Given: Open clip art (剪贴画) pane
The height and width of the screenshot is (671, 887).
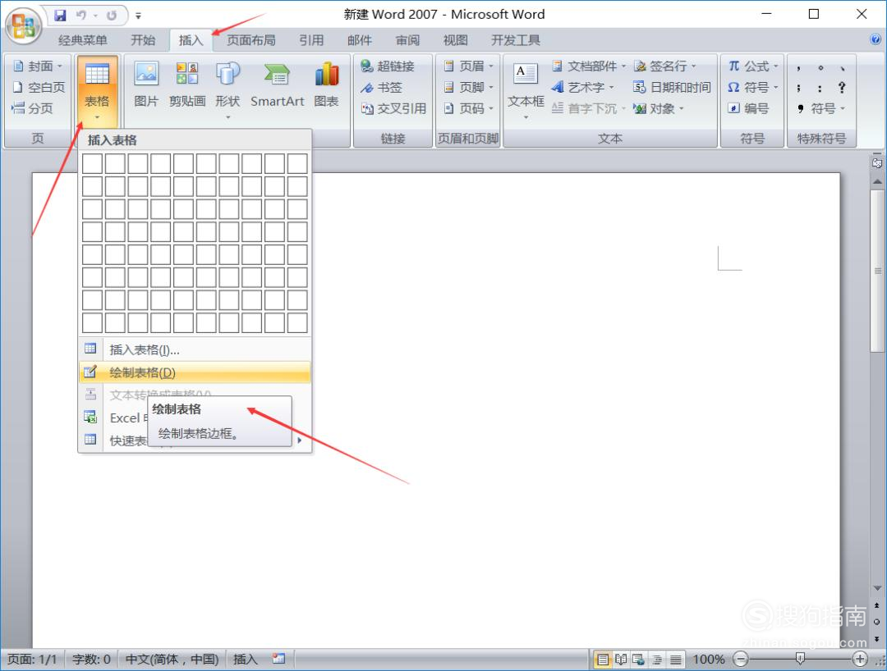Looking at the screenshot, I should [187, 84].
